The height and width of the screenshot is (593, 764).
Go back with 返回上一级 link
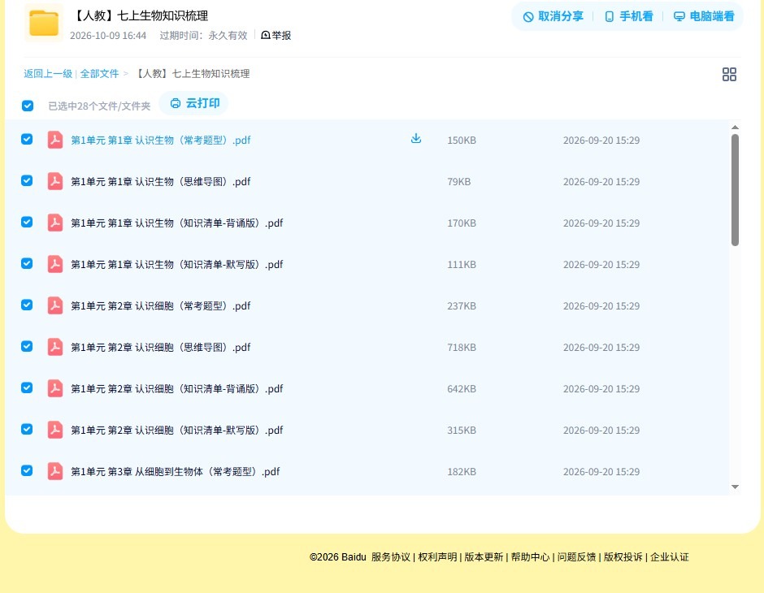click(48, 74)
